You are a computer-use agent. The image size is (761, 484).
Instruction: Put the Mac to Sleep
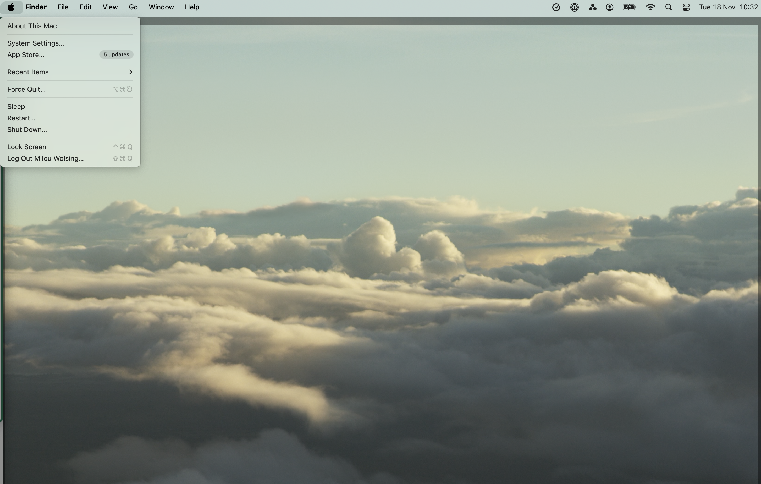pyautogui.click(x=16, y=107)
